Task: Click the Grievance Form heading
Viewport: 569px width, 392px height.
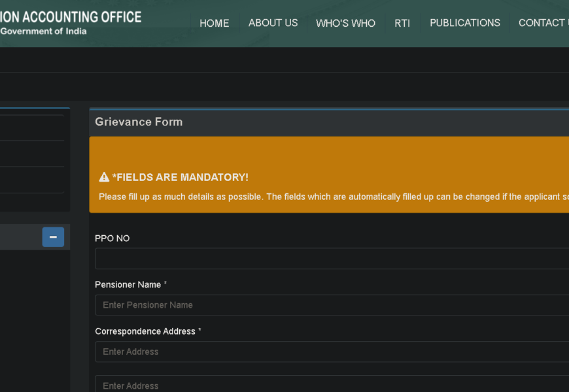Action: [x=139, y=122]
